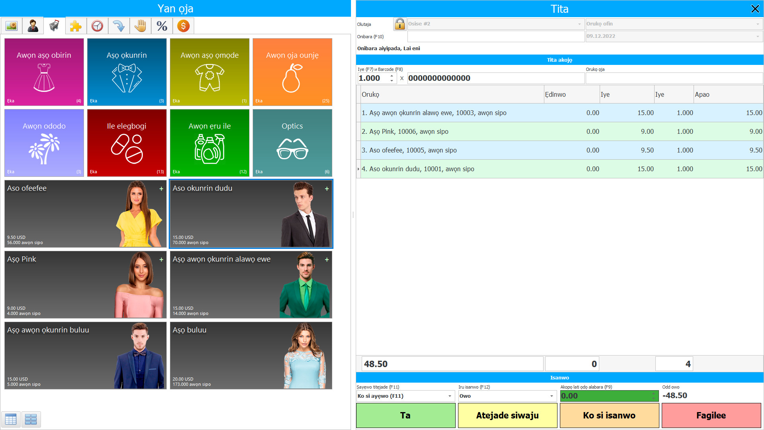Click the padlock icon next to Olutaja
764x430 pixels.
(400, 24)
